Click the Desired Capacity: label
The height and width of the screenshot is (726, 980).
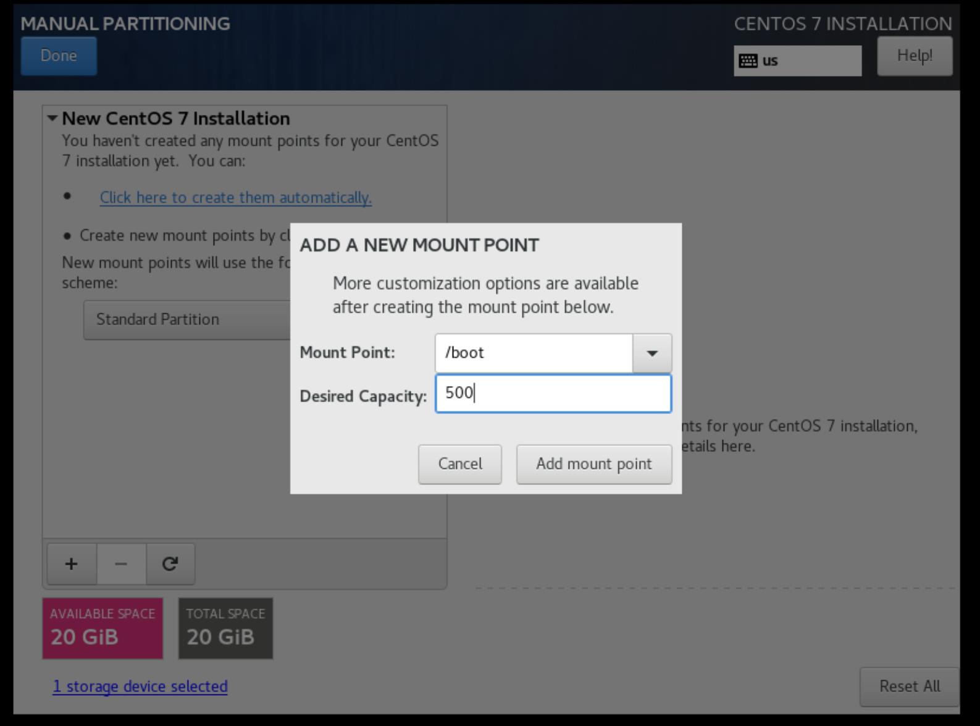pos(363,396)
